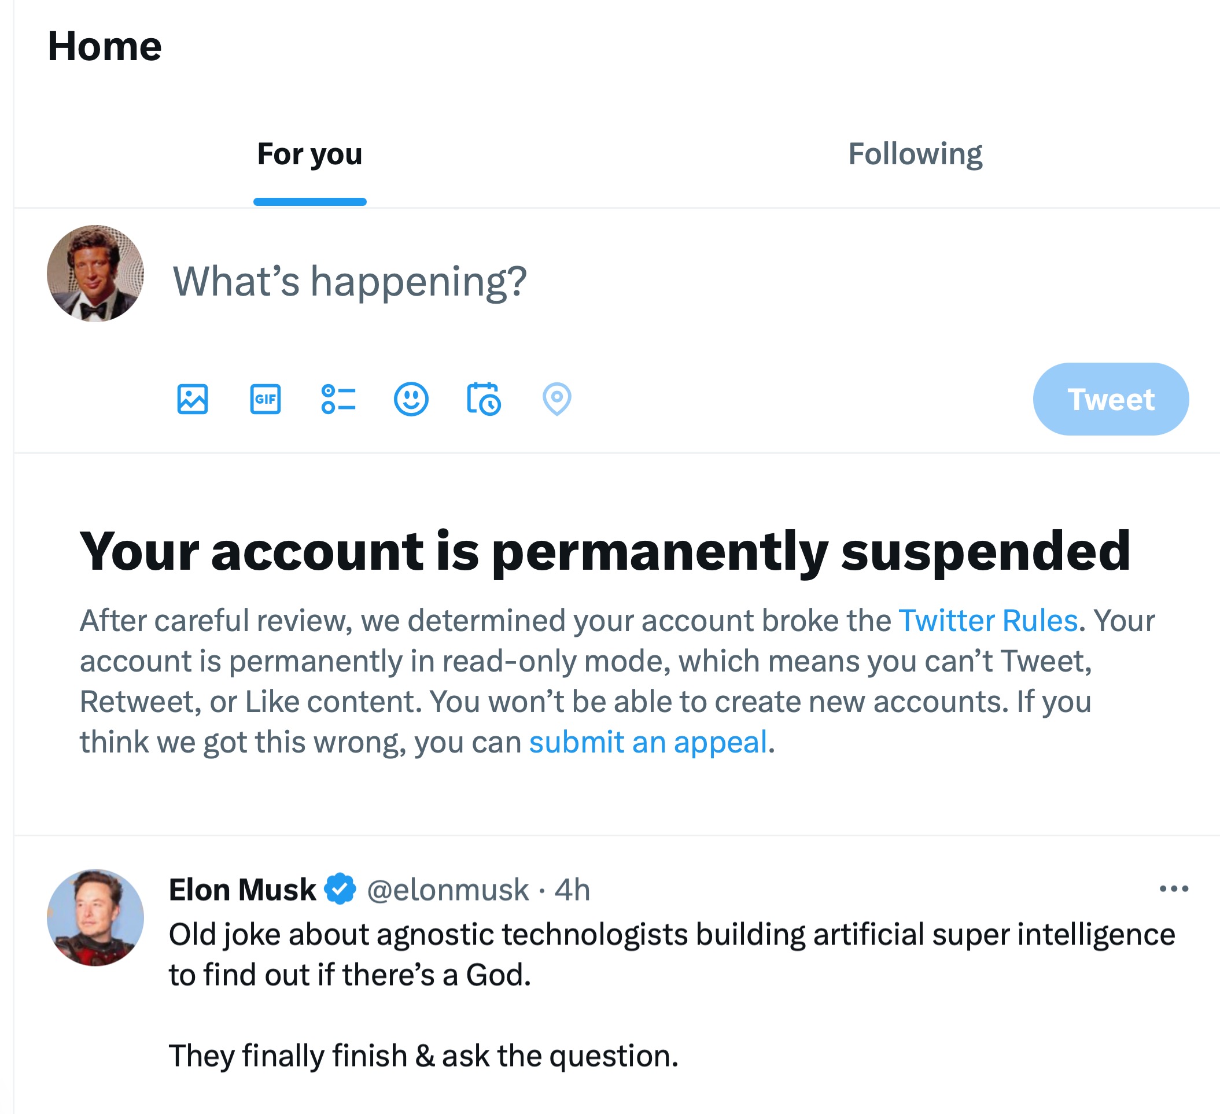Click your profile avatar in the composer
1220x1114 pixels.
point(95,274)
